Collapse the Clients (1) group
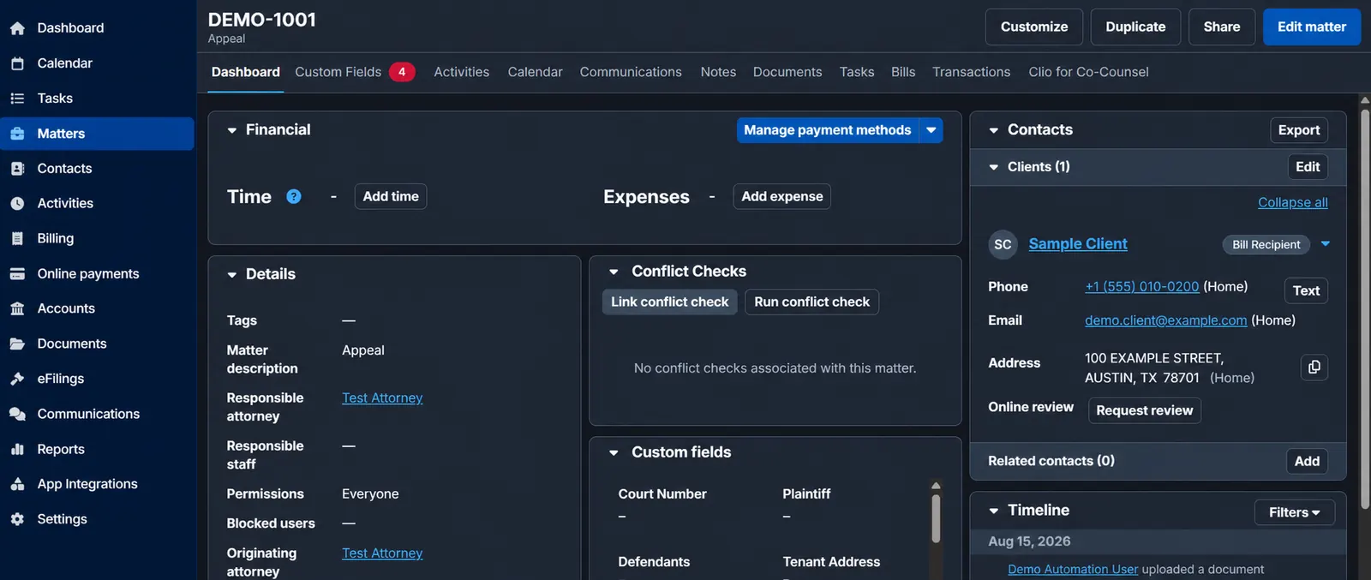1371x580 pixels. point(994,167)
